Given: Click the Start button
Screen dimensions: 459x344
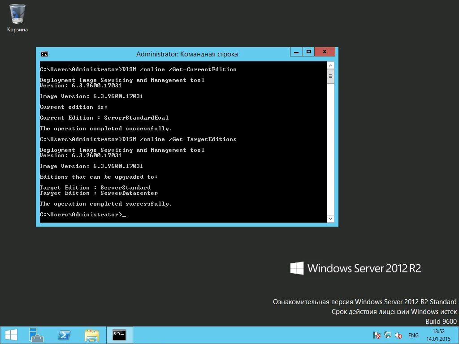Looking at the screenshot, I should pyautogui.click(x=10, y=335).
